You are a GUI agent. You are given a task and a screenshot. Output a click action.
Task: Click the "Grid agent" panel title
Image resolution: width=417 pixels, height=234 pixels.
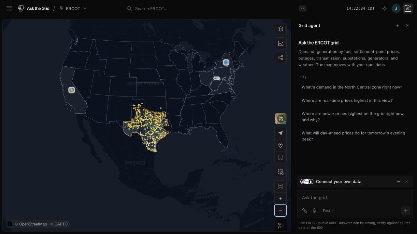(309, 25)
